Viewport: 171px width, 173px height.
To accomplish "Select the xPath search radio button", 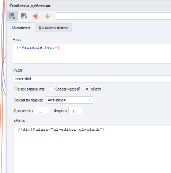I will pos(87,89).
